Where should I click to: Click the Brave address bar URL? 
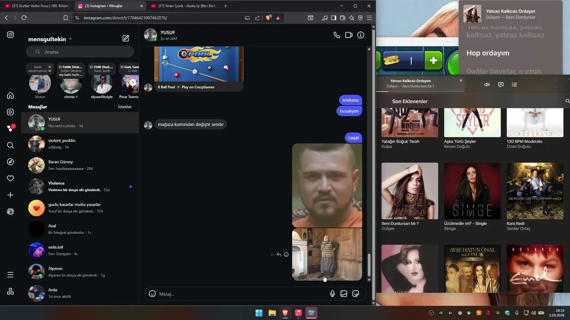point(125,18)
